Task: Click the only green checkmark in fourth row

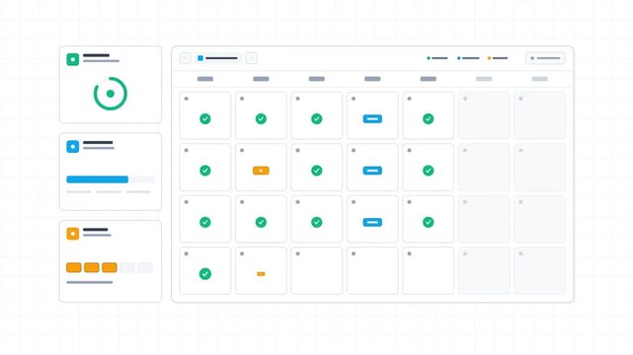Action: pyautogui.click(x=205, y=274)
